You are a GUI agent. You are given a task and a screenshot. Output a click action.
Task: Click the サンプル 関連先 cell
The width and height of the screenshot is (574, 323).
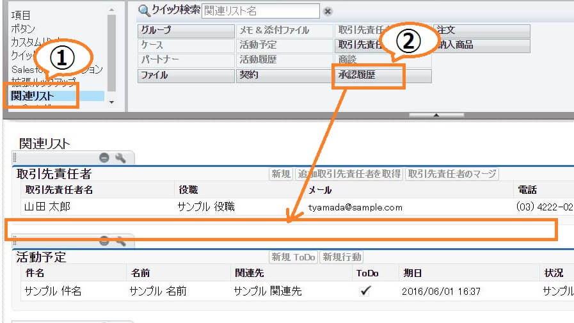pyautogui.click(x=267, y=291)
